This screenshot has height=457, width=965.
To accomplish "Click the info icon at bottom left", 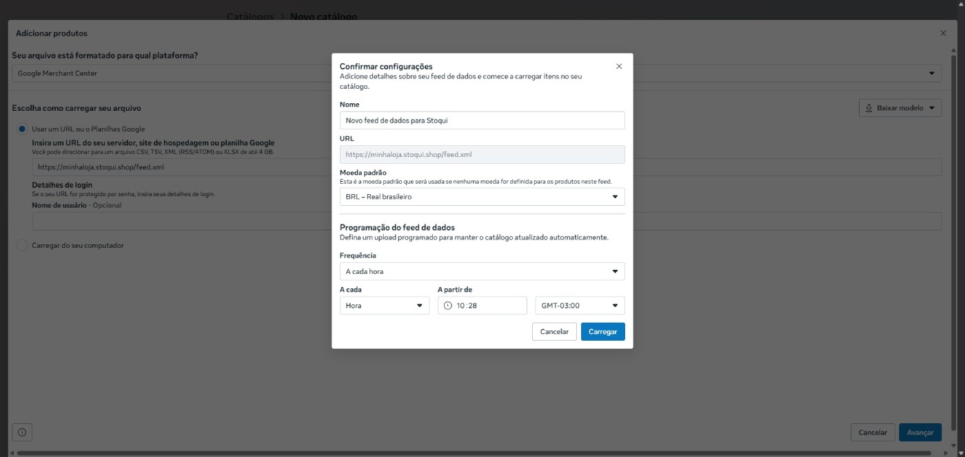I will [x=22, y=432].
